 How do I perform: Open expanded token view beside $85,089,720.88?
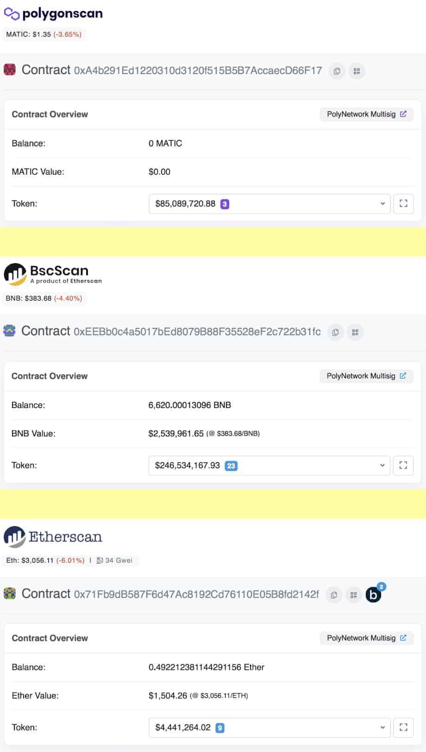pos(403,204)
